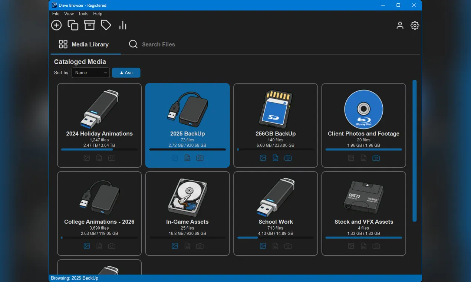Click the image icon on 2025 BackUp card
This screenshot has height=282, width=471.
[175, 158]
